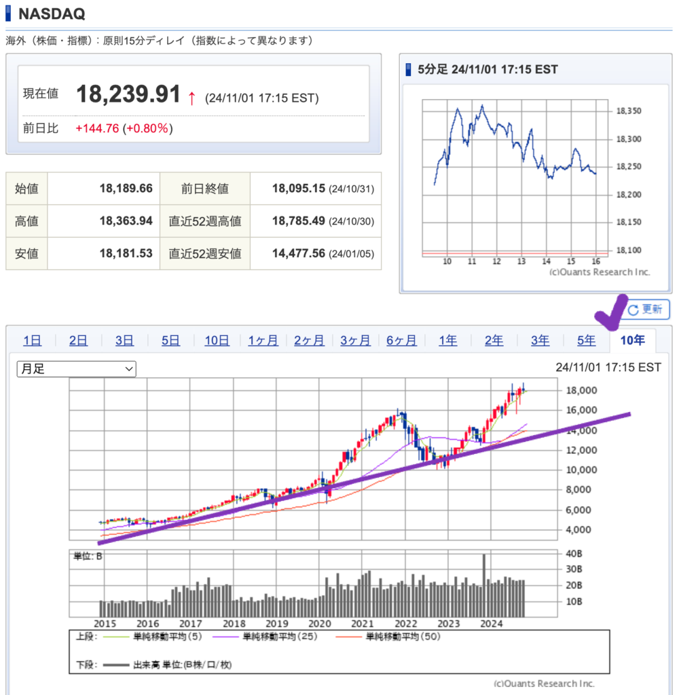The height and width of the screenshot is (695, 679).
Task: Click the 52-week high 18,785.49
Action: point(299,221)
